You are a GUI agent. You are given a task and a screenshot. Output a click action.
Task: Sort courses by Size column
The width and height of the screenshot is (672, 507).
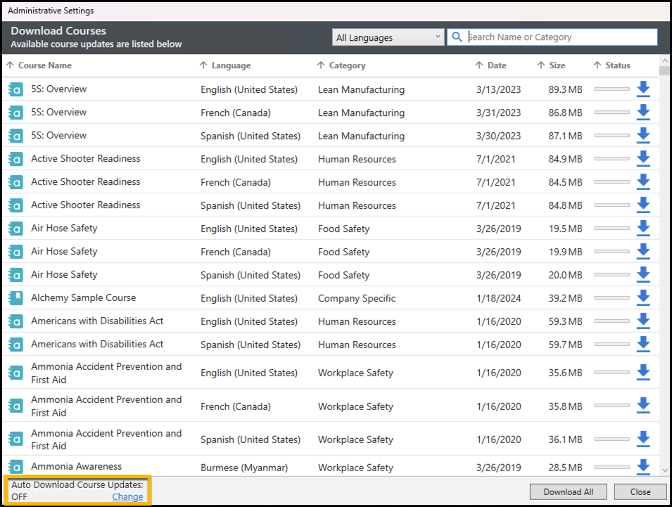tap(557, 65)
